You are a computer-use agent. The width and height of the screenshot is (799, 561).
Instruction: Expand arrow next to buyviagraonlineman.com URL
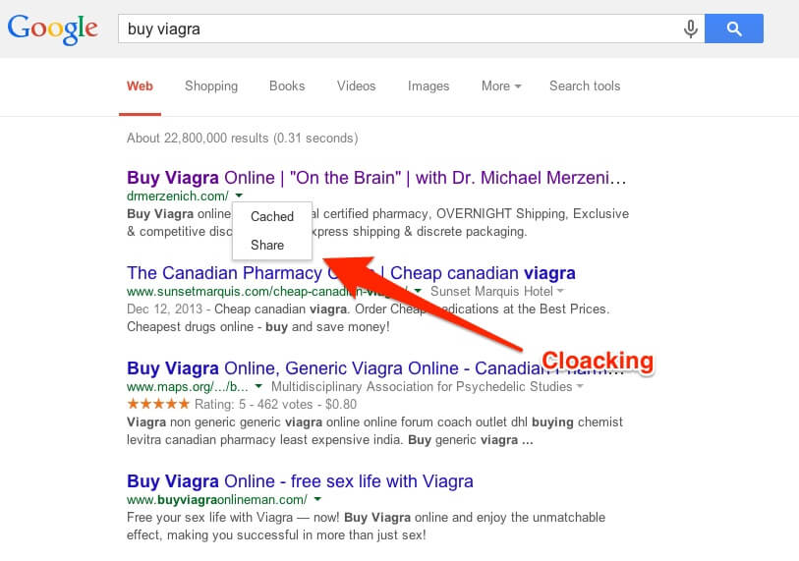click(317, 499)
